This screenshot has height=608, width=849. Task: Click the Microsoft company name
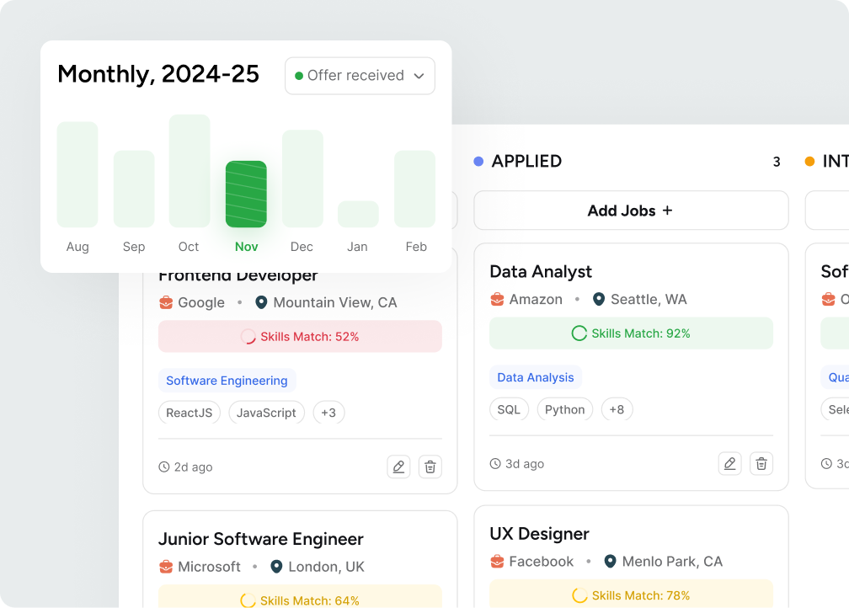(x=209, y=566)
